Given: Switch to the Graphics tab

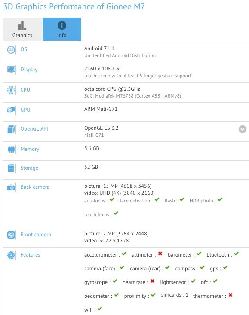Looking at the screenshot, I should click(x=22, y=29).
